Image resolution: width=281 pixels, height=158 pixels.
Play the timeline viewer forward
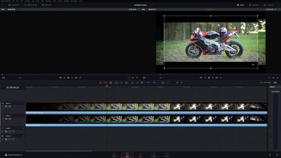pos(213,78)
